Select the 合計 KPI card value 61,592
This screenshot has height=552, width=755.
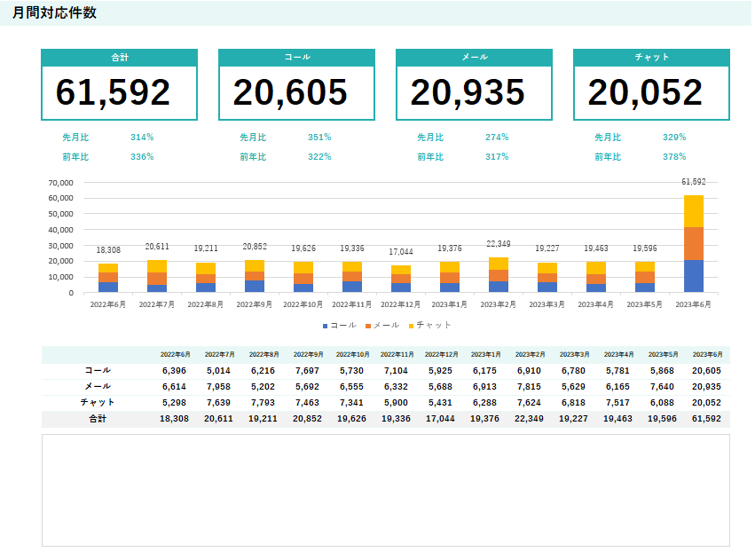[x=113, y=93]
